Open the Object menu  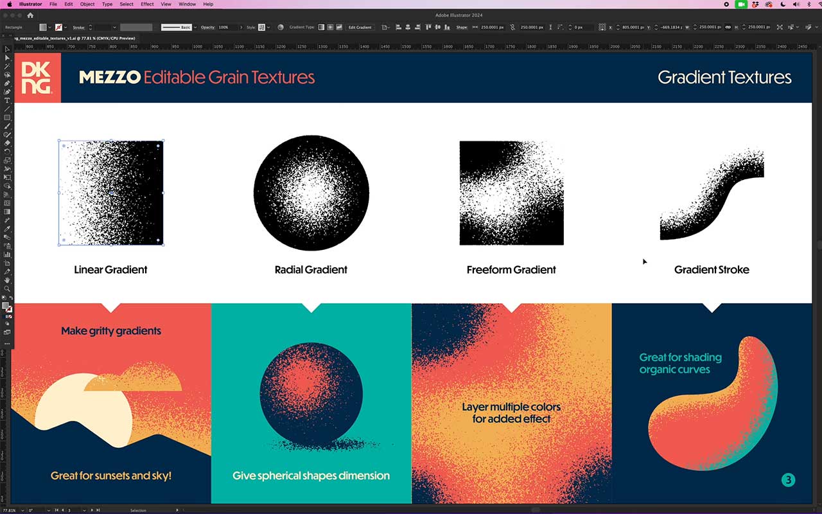(87, 4)
